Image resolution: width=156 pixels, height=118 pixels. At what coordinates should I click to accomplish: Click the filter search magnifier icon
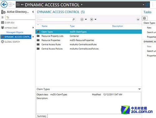(73, 19)
